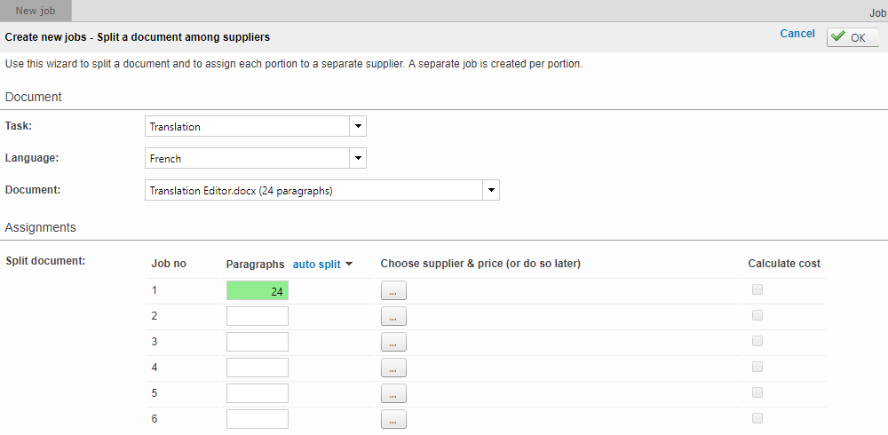Click the OK button with green checkmark

coord(852,37)
